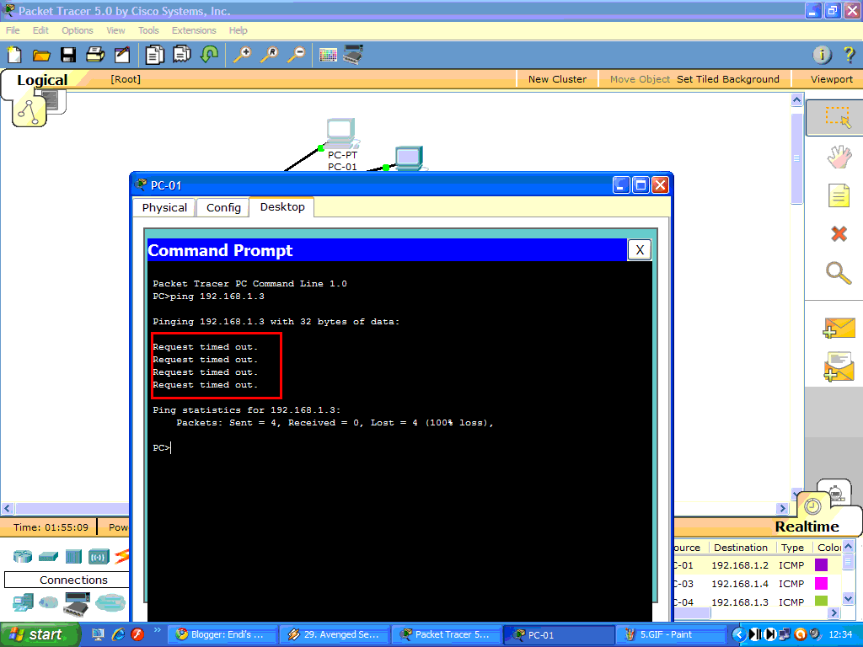Open the drawing palette icon
The height and width of the screenshot is (647, 863).
[x=328, y=55]
